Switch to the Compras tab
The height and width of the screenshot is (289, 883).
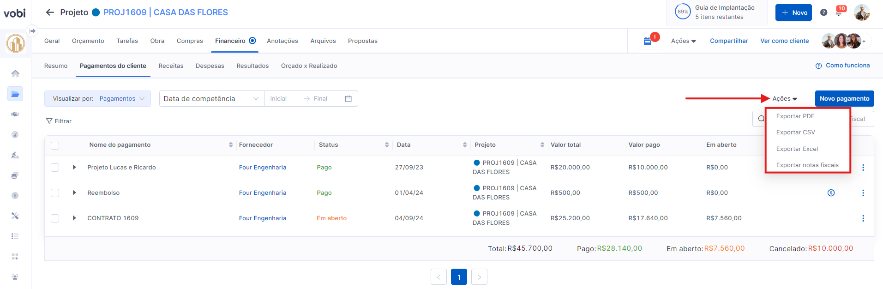(190, 41)
